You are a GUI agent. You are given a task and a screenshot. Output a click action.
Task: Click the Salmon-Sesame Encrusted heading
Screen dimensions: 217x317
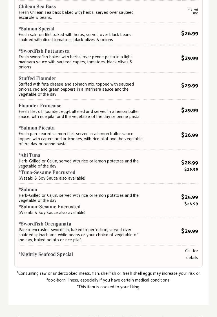[50, 207]
